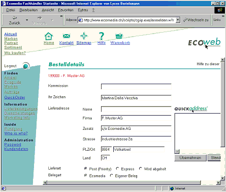The image size is (226, 192).
Task: Click the ECOweb logo
Action: tap(204, 42)
